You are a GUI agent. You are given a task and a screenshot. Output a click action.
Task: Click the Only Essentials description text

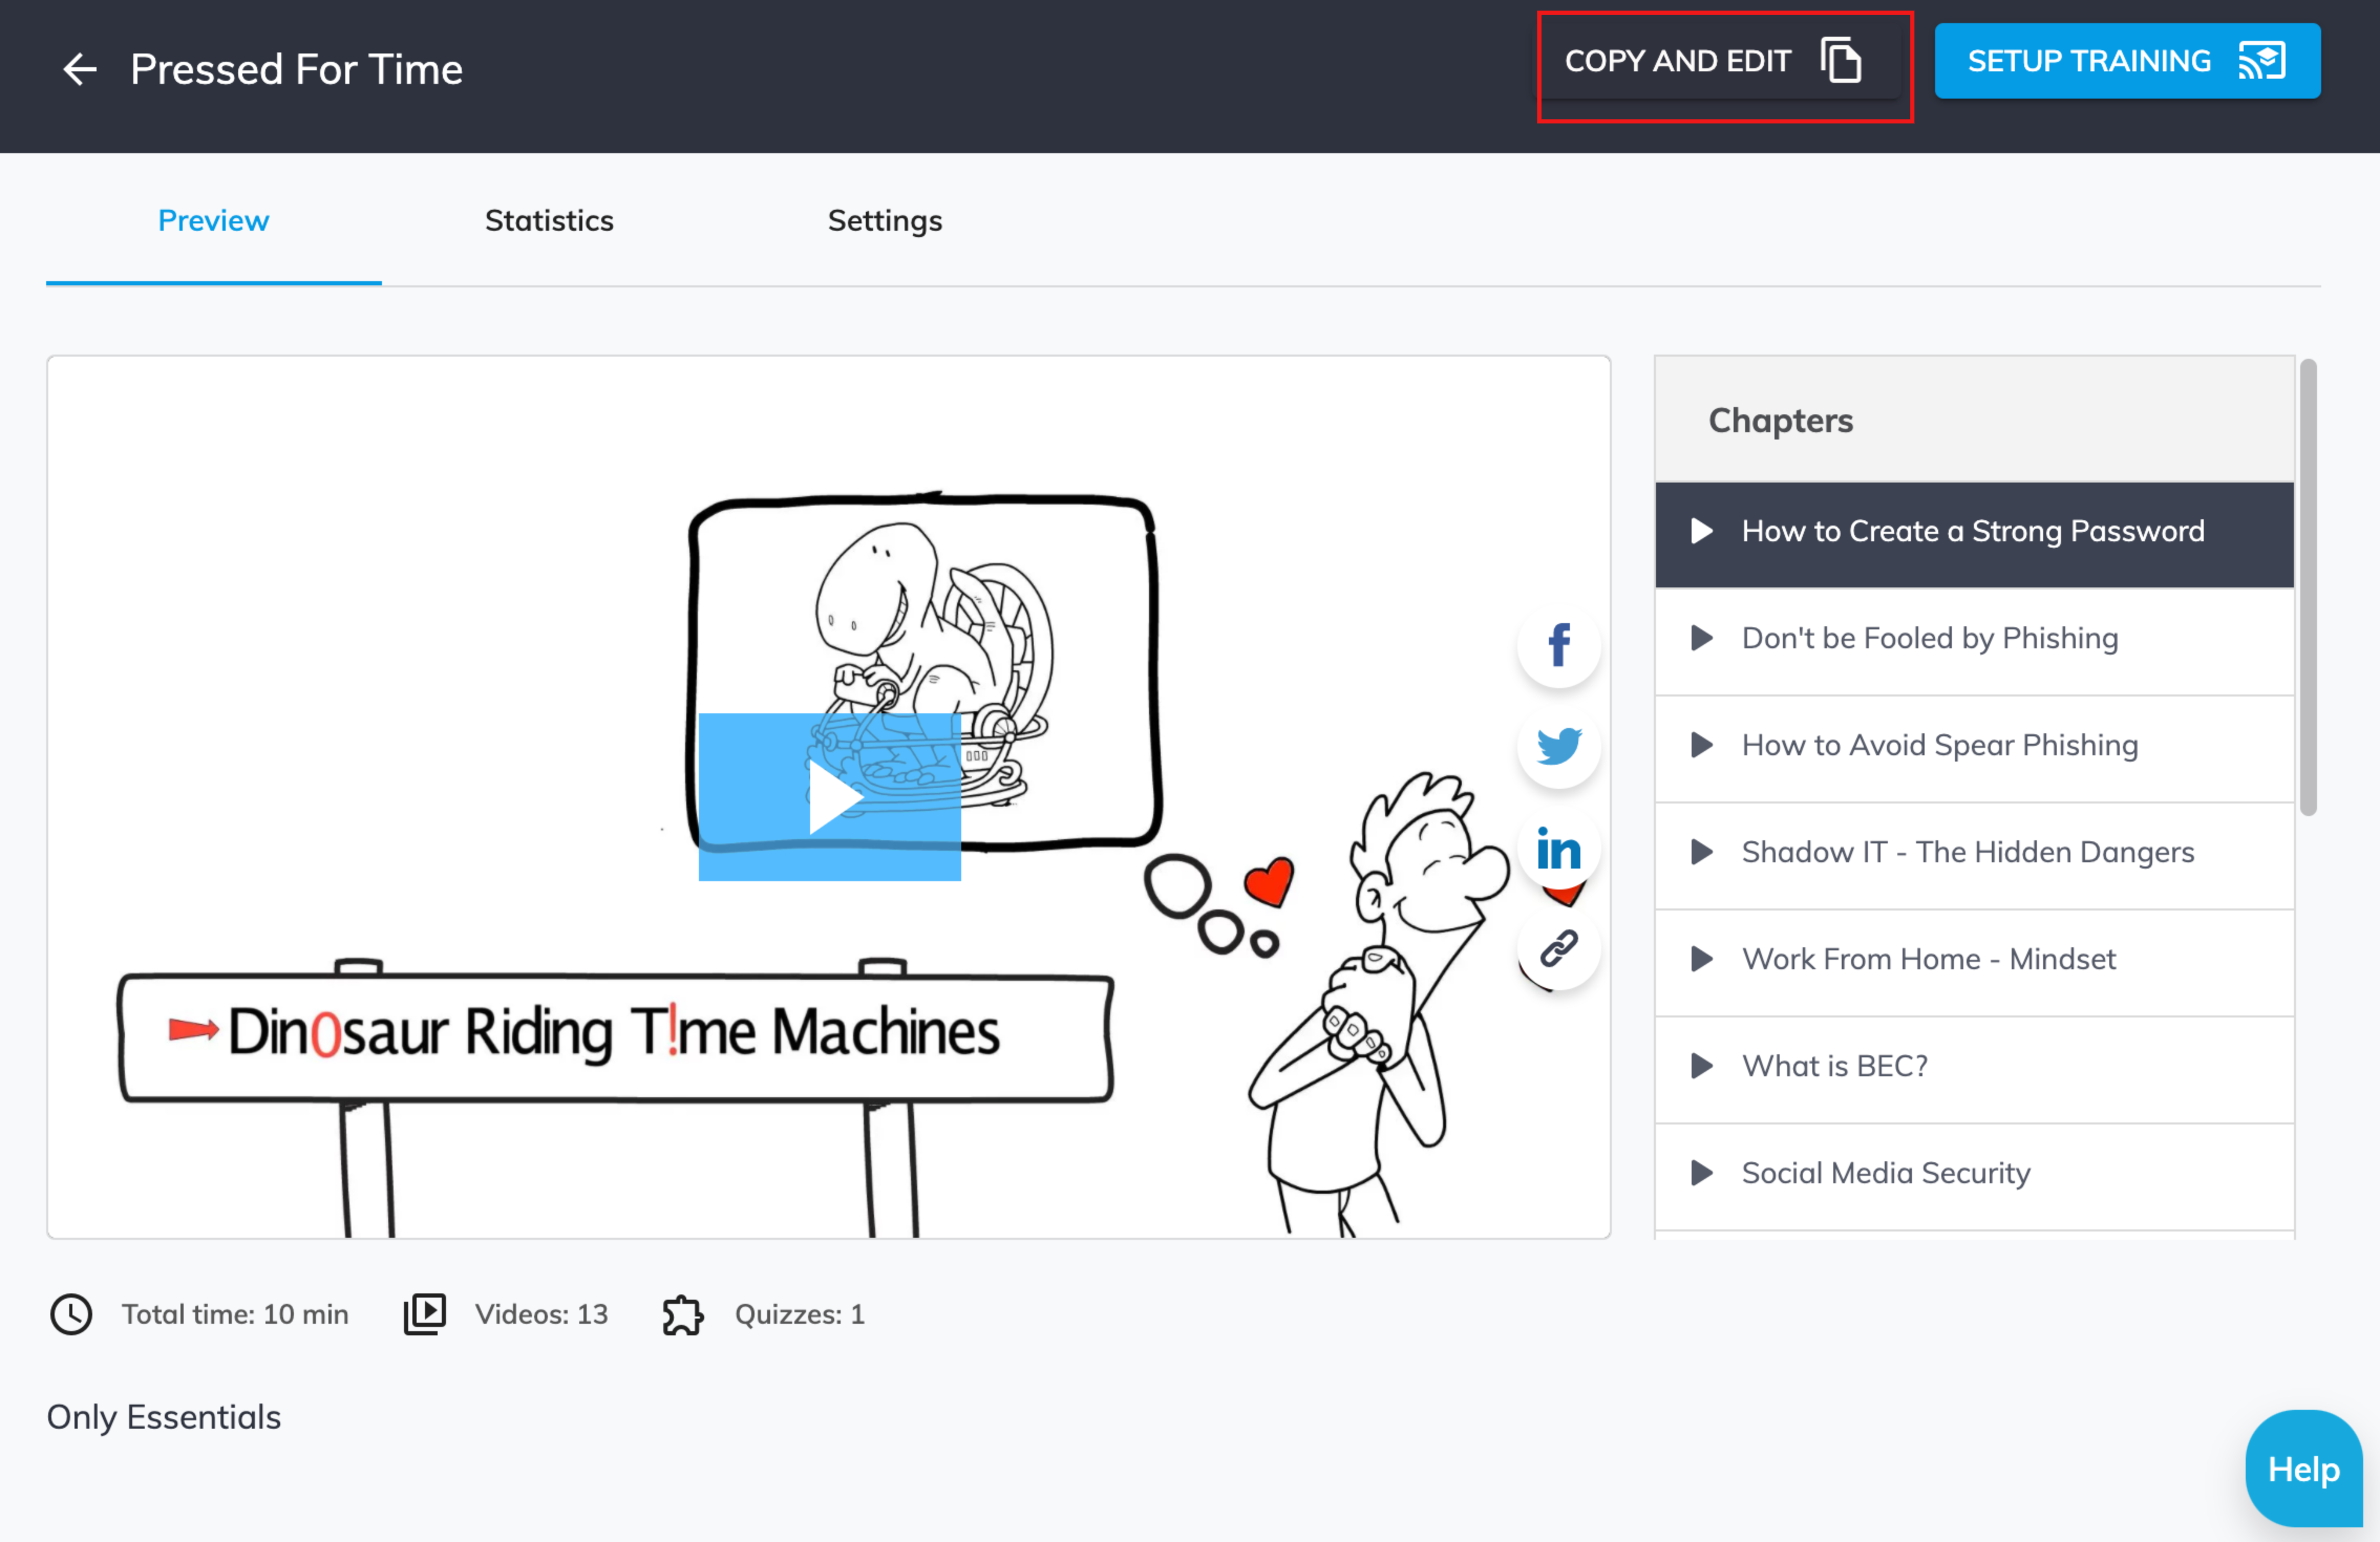tap(164, 1417)
